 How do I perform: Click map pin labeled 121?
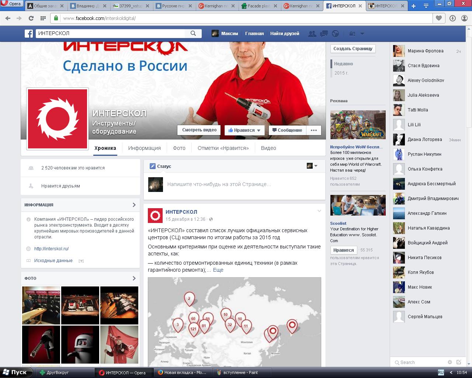tap(194, 329)
